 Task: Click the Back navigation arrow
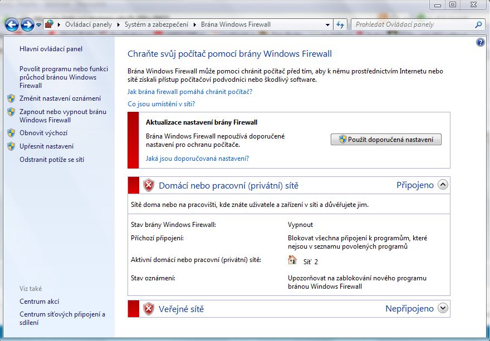12,24
